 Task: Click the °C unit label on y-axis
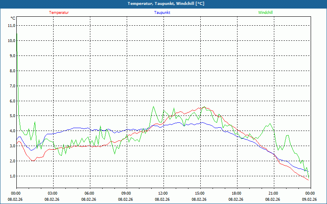13,18
